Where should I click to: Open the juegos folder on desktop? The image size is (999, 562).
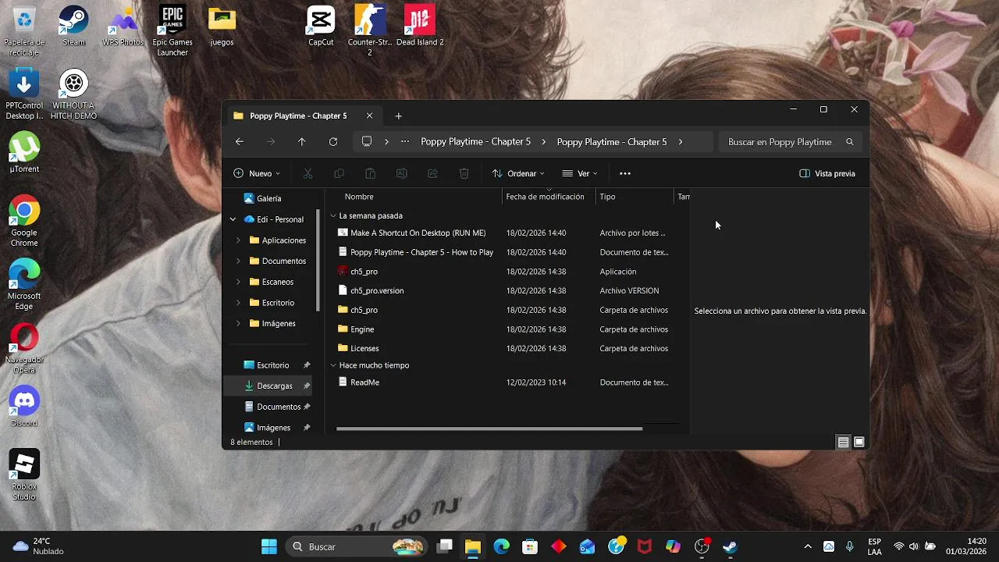pos(222,26)
